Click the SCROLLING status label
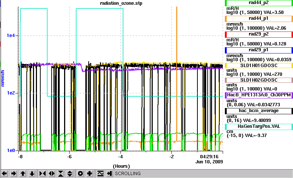The height and width of the screenshot is (178, 293). [x=127, y=174]
